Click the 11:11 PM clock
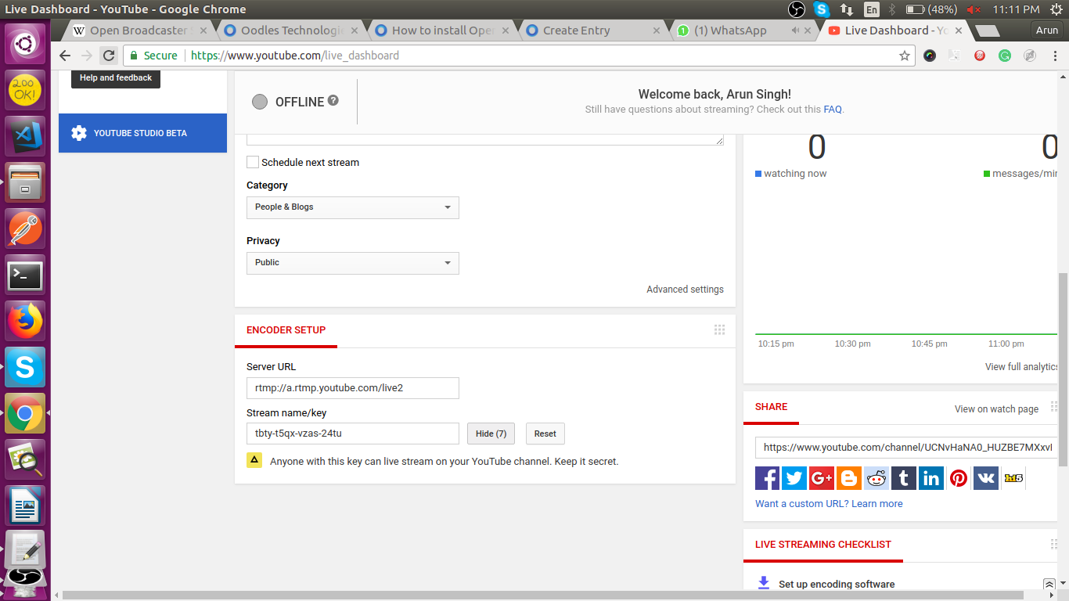 click(x=1015, y=9)
